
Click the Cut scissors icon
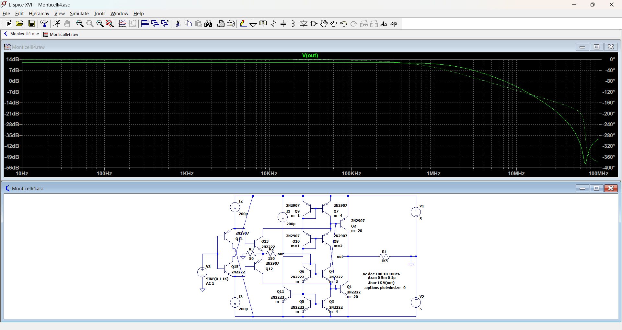click(178, 24)
